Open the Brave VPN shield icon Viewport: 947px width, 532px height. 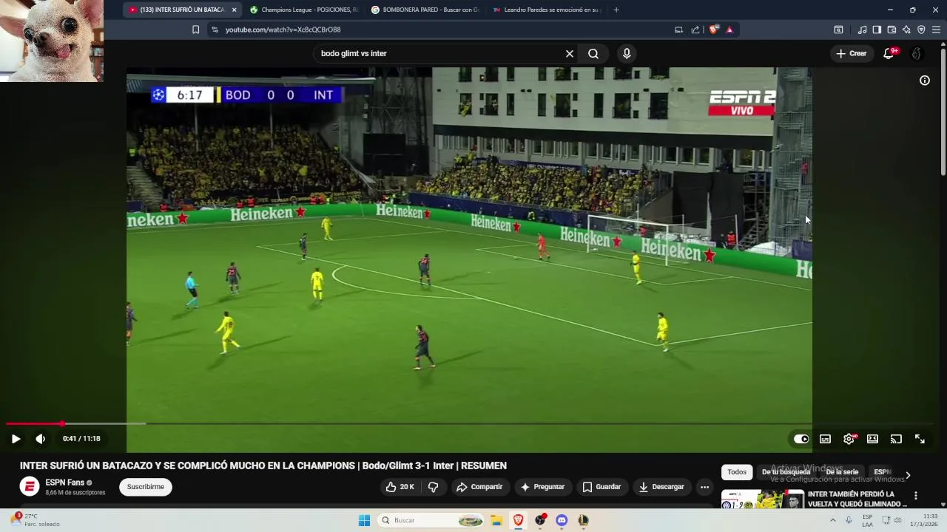(921, 30)
